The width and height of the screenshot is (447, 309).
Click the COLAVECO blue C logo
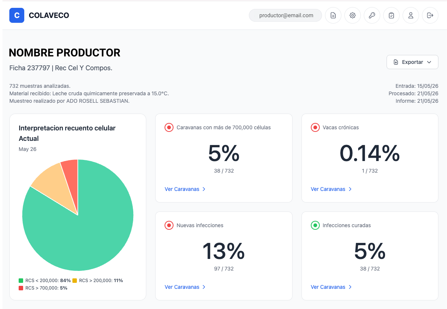[x=16, y=15]
